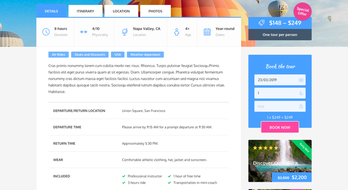Click the '4/10' physicality value
Viewport: 348px width, 190px height.
[95, 29]
